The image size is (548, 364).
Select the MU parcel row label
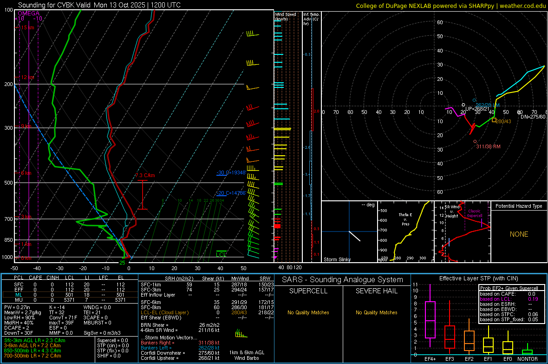pos(19,300)
